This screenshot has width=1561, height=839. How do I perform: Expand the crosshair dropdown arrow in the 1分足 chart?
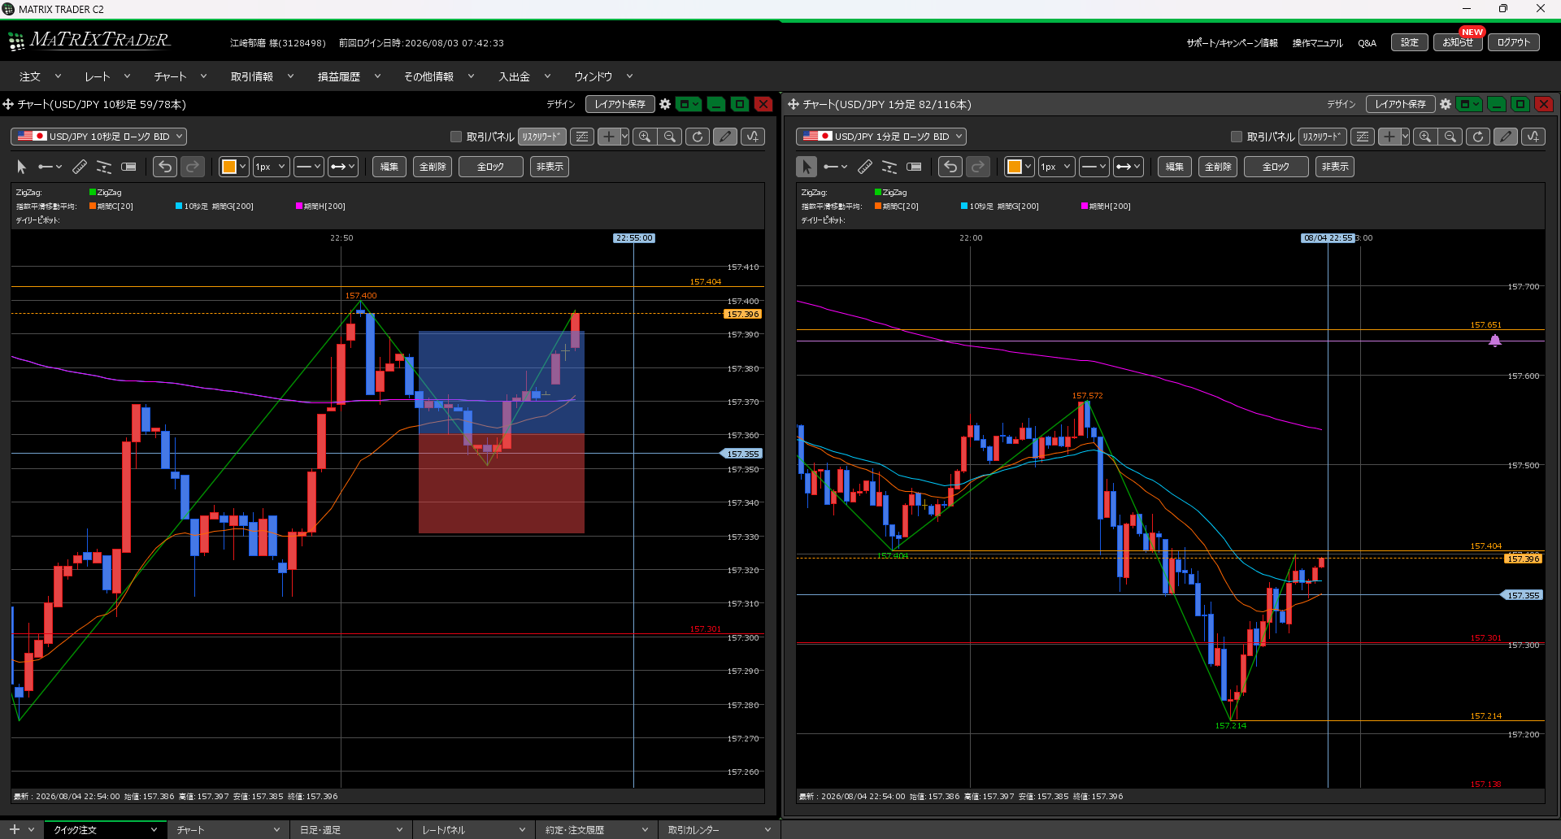[x=1405, y=137]
